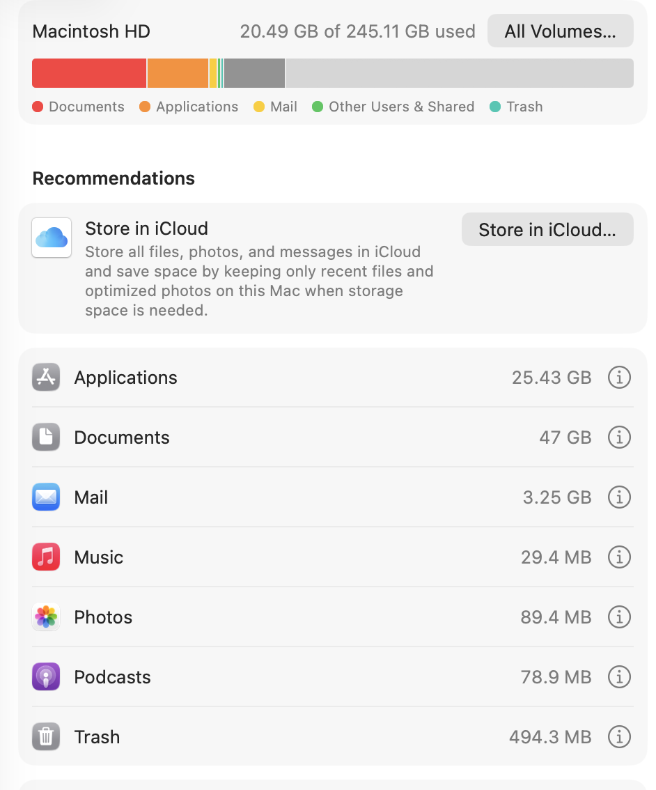Select the Applications app icon

click(x=46, y=378)
